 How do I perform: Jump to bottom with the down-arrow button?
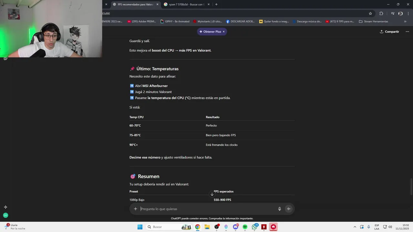212,194
